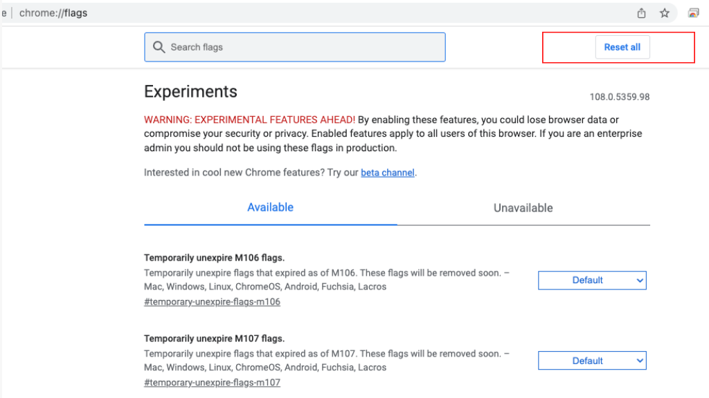Click the Experiments page heading

click(190, 91)
